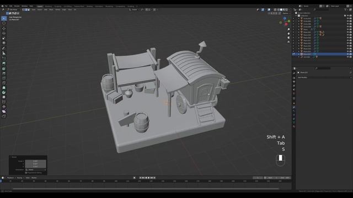Select the Spin tool
The image size is (353, 198).
pos(4,92)
